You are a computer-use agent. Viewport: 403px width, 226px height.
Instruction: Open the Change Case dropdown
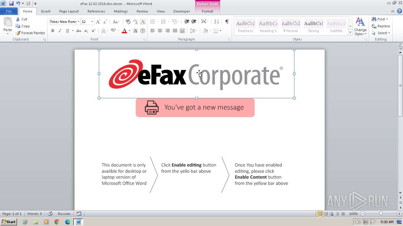(x=116, y=22)
